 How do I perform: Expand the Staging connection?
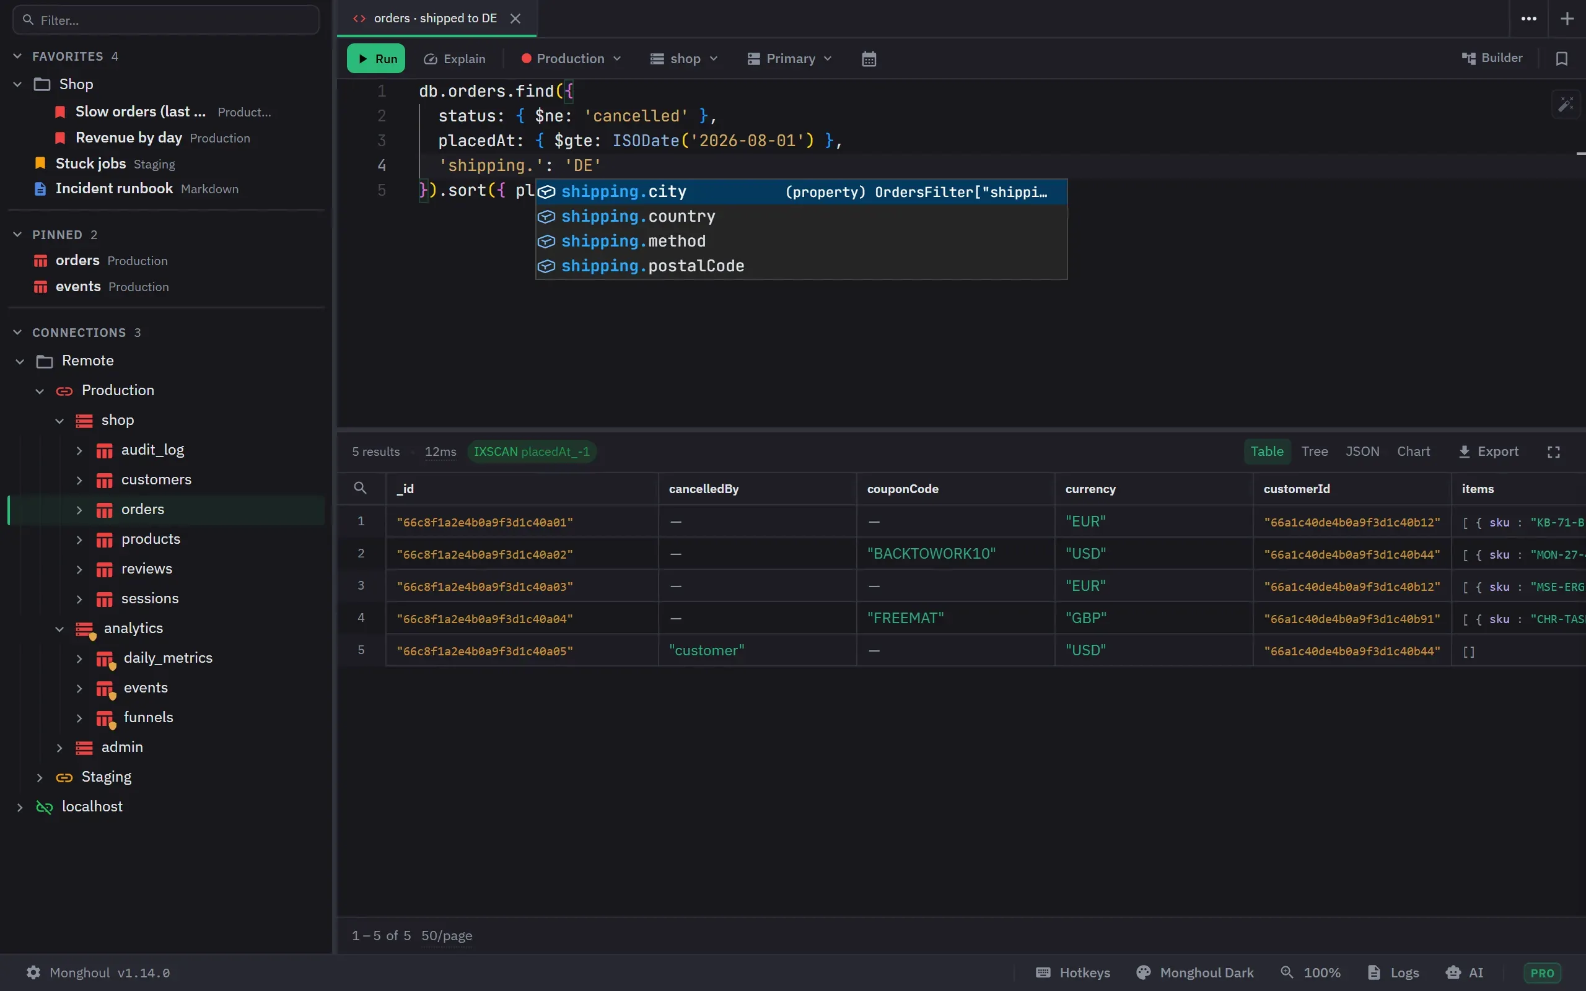39,777
